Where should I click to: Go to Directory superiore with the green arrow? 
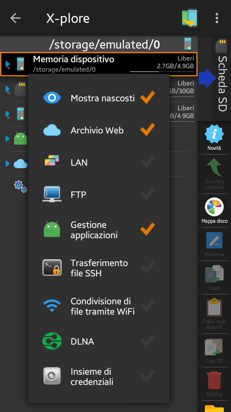pos(214,167)
